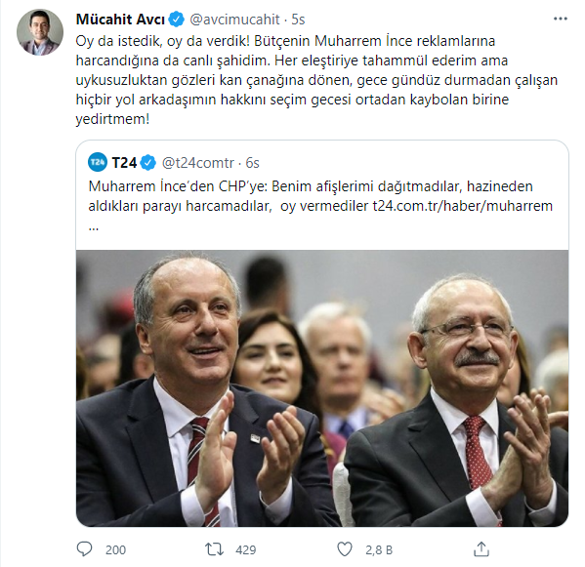This screenshot has width=585, height=567.
Task: Like the tweet with heart icon
Action: click(x=345, y=549)
